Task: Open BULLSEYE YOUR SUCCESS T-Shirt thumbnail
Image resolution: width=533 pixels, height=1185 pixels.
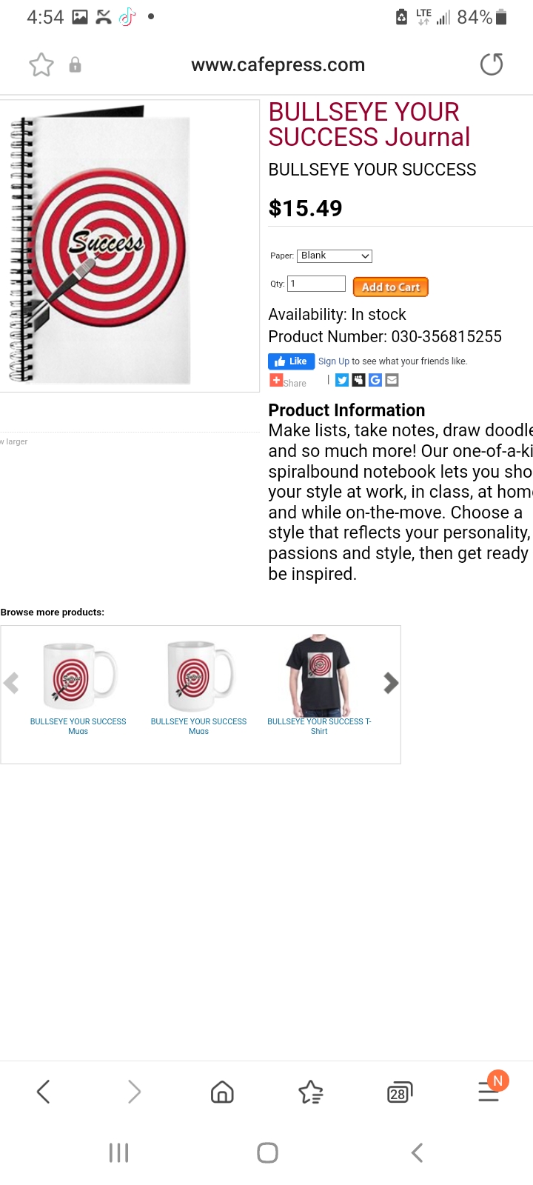Action: point(319,675)
